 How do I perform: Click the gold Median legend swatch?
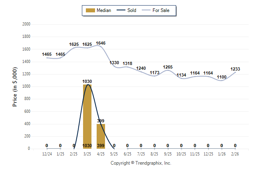89,10
